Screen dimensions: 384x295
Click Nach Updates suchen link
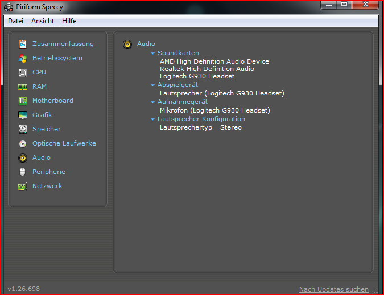click(334, 289)
